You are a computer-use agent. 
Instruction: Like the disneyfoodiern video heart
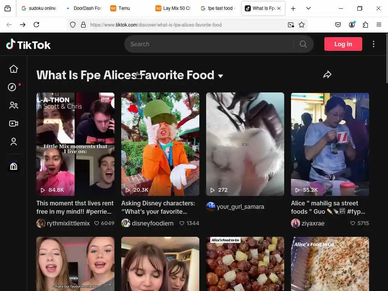[x=182, y=223]
